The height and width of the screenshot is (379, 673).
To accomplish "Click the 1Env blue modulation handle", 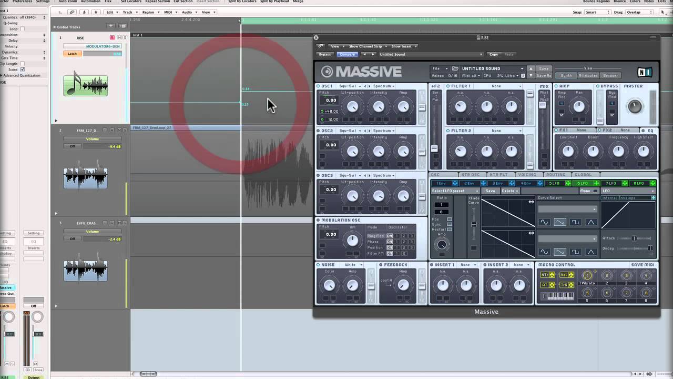I will (x=455, y=183).
